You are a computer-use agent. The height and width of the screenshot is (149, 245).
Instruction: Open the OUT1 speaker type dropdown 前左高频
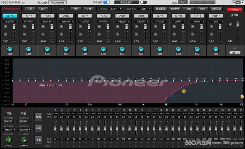pos(10,21)
